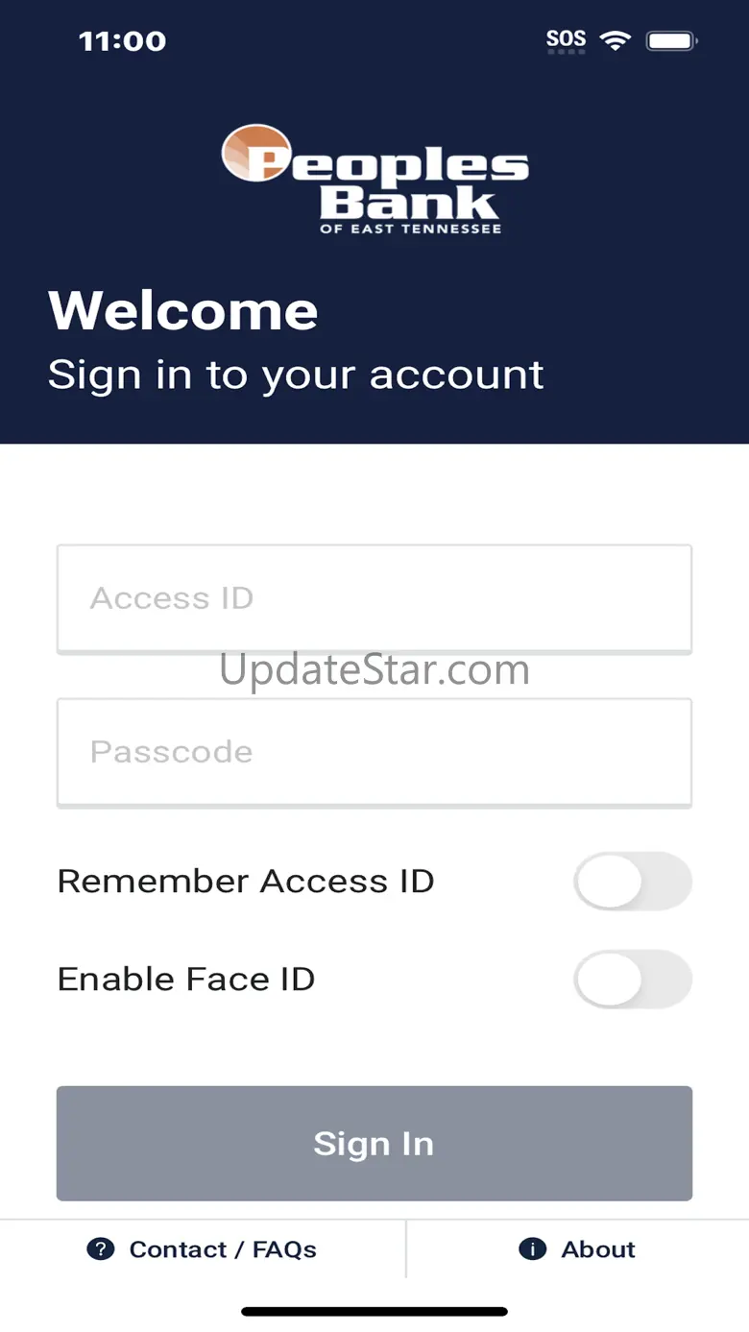This screenshot has height=1332, width=749.
Task: Enable the Face ID switch
Action: (x=633, y=979)
